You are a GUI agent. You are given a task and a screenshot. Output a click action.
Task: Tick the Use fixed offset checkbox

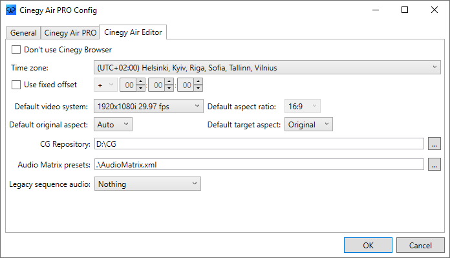coord(16,85)
